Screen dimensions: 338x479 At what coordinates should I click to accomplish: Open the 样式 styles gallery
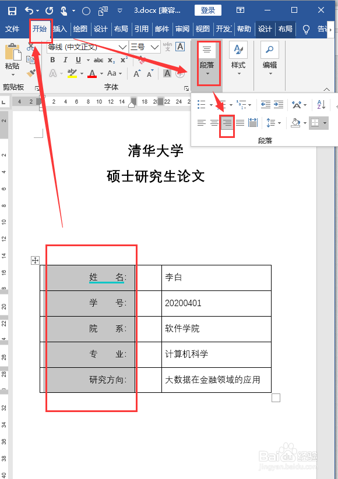238,59
